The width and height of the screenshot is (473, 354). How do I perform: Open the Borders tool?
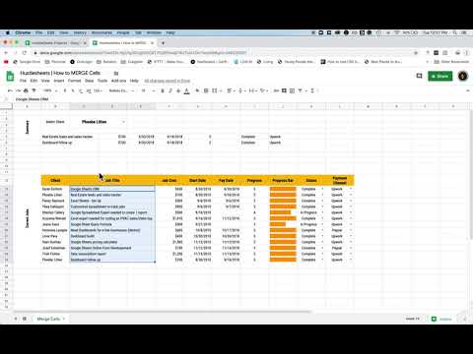click(x=206, y=90)
